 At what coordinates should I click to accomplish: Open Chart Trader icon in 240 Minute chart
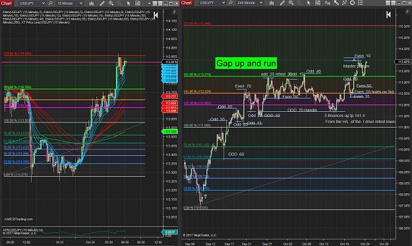(328, 3)
